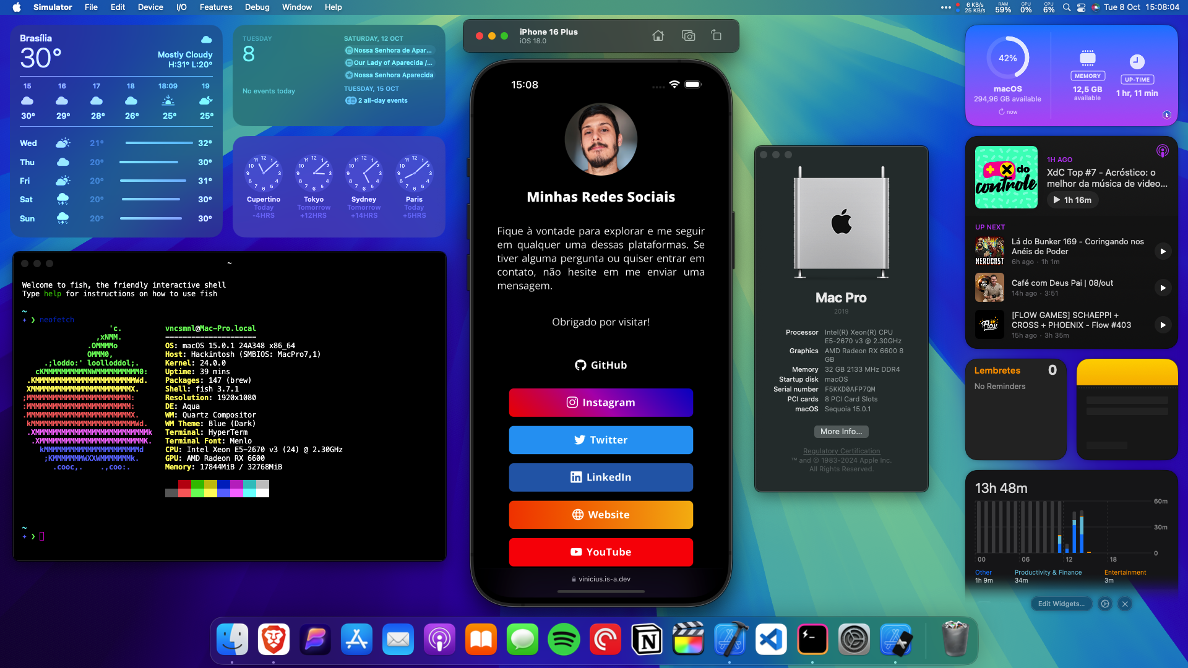Open Books app in the Dock
1188x668 pixels.
[481, 640]
